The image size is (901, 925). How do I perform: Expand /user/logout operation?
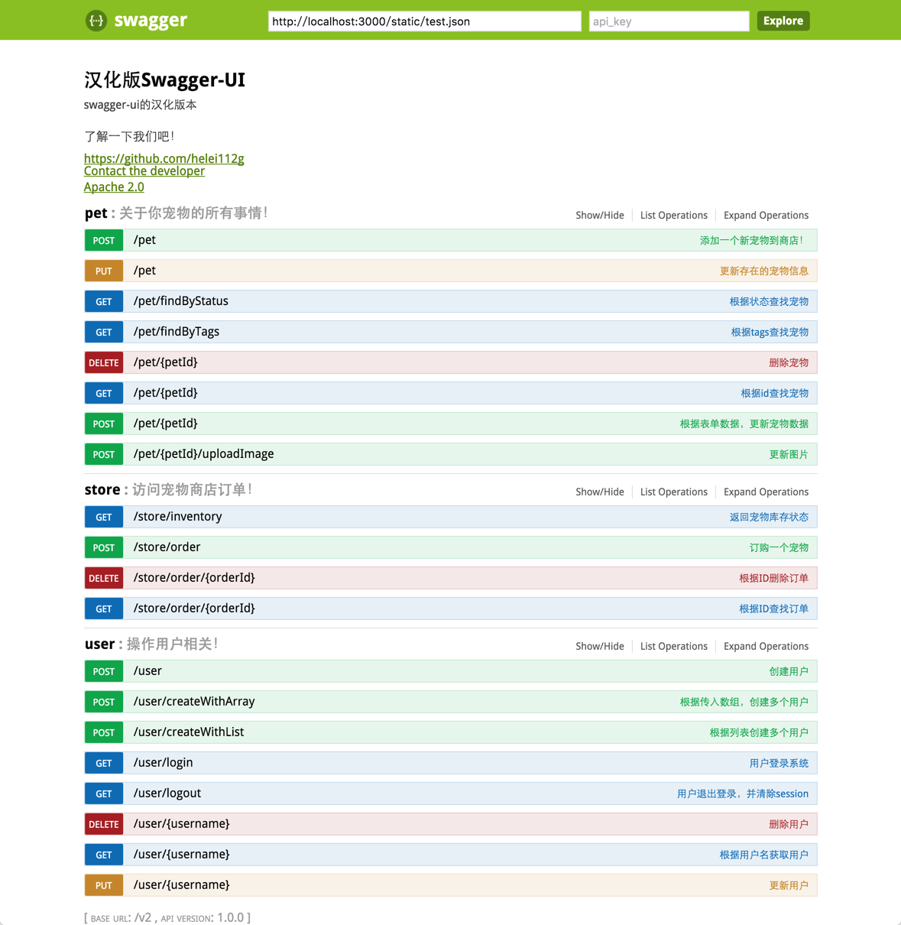(x=167, y=794)
